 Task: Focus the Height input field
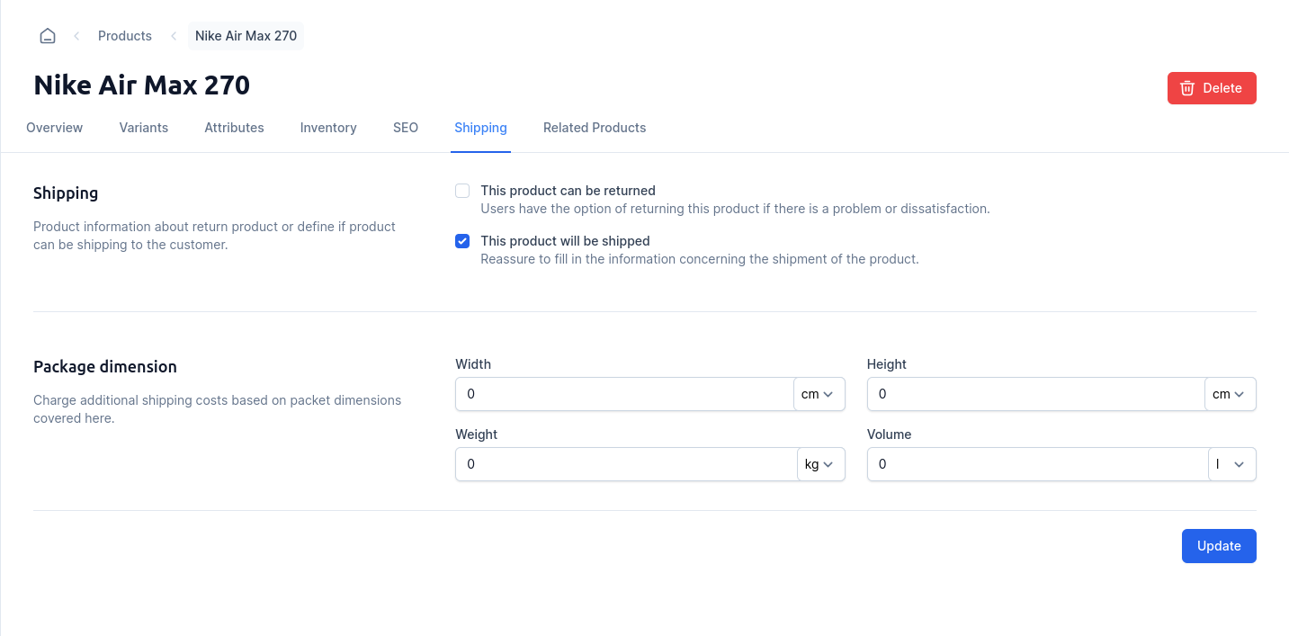coord(1034,394)
